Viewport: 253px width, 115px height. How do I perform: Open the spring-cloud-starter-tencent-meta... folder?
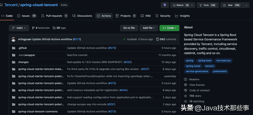41,69
